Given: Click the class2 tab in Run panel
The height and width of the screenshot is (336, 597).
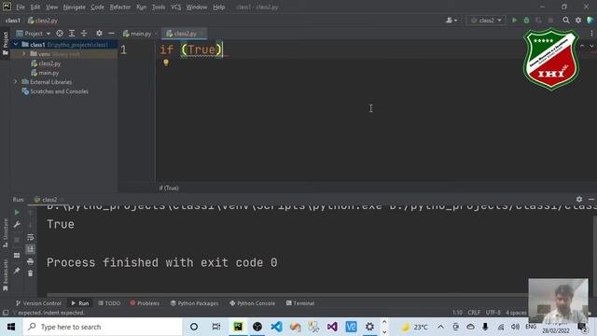Looking at the screenshot, I should 46,199.
